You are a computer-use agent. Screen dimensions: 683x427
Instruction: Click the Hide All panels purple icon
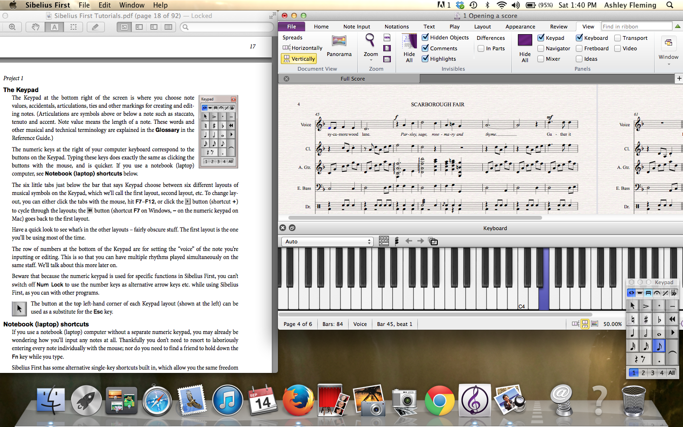coord(525,40)
